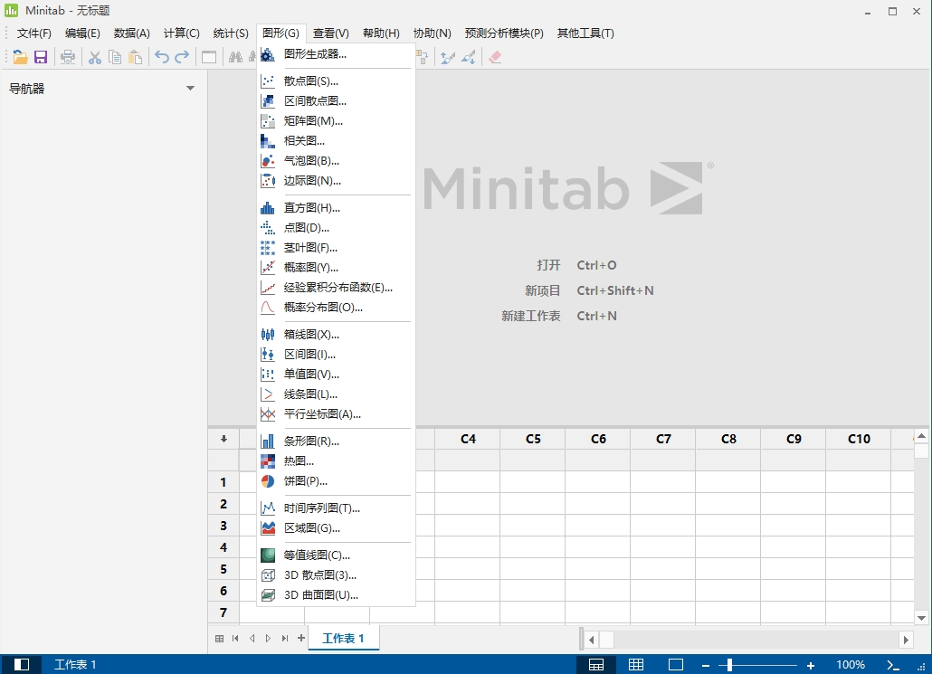Click the 新项目 link on start page
The height and width of the screenshot is (674, 932).
point(542,290)
